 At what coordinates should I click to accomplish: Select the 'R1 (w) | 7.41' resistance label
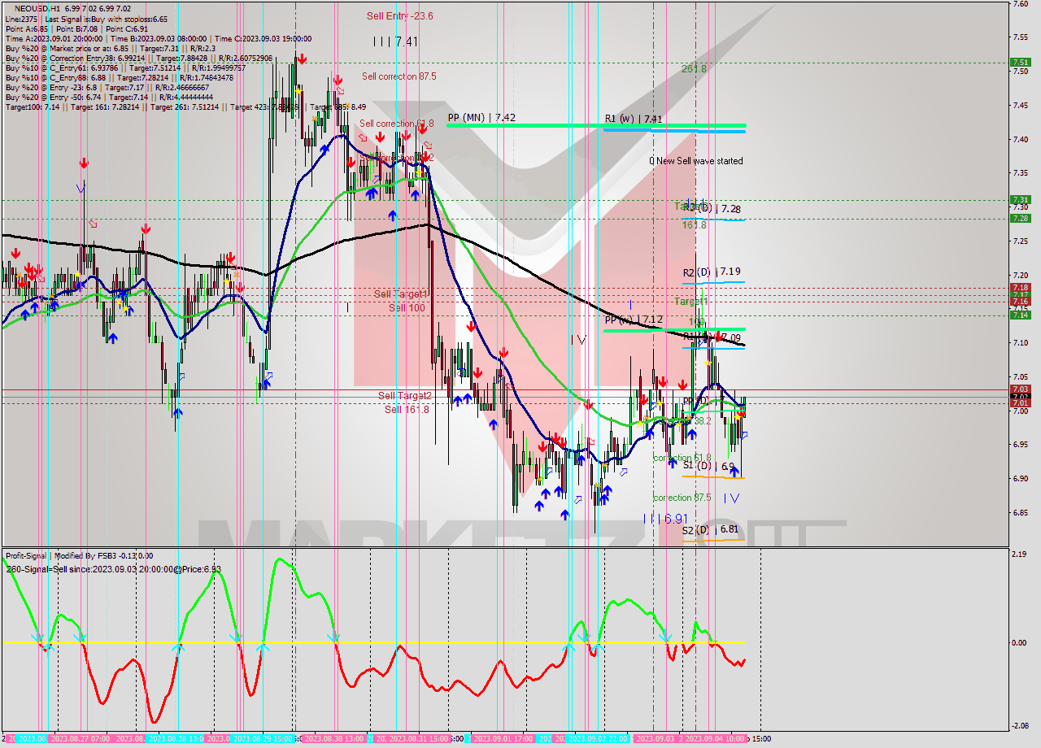coord(633,119)
